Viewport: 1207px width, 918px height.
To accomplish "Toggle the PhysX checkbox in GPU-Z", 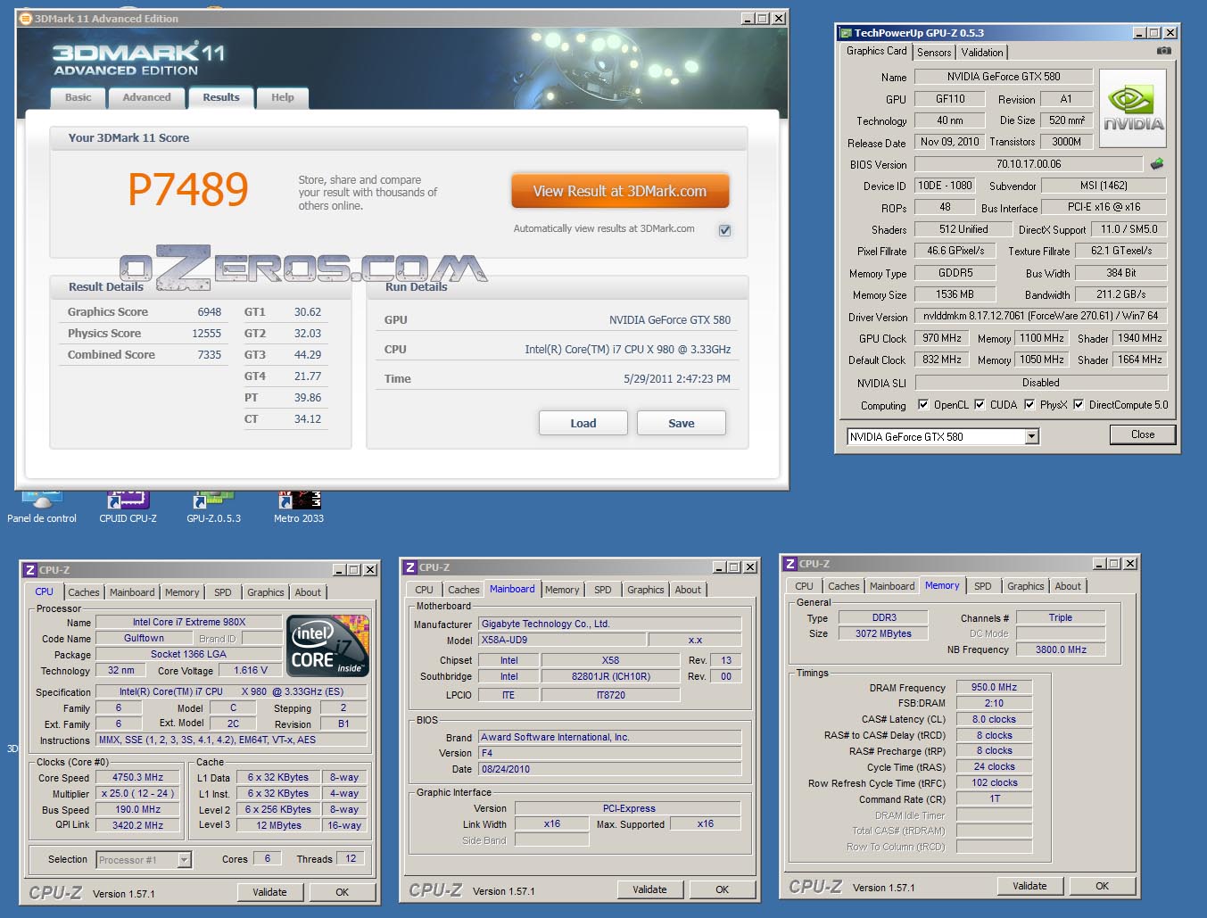I will (x=1029, y=404).
